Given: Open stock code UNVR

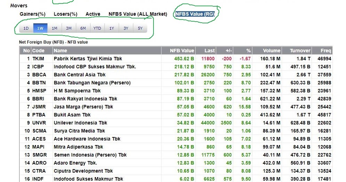Looking at the screenshot, I should tap(39, 123).
